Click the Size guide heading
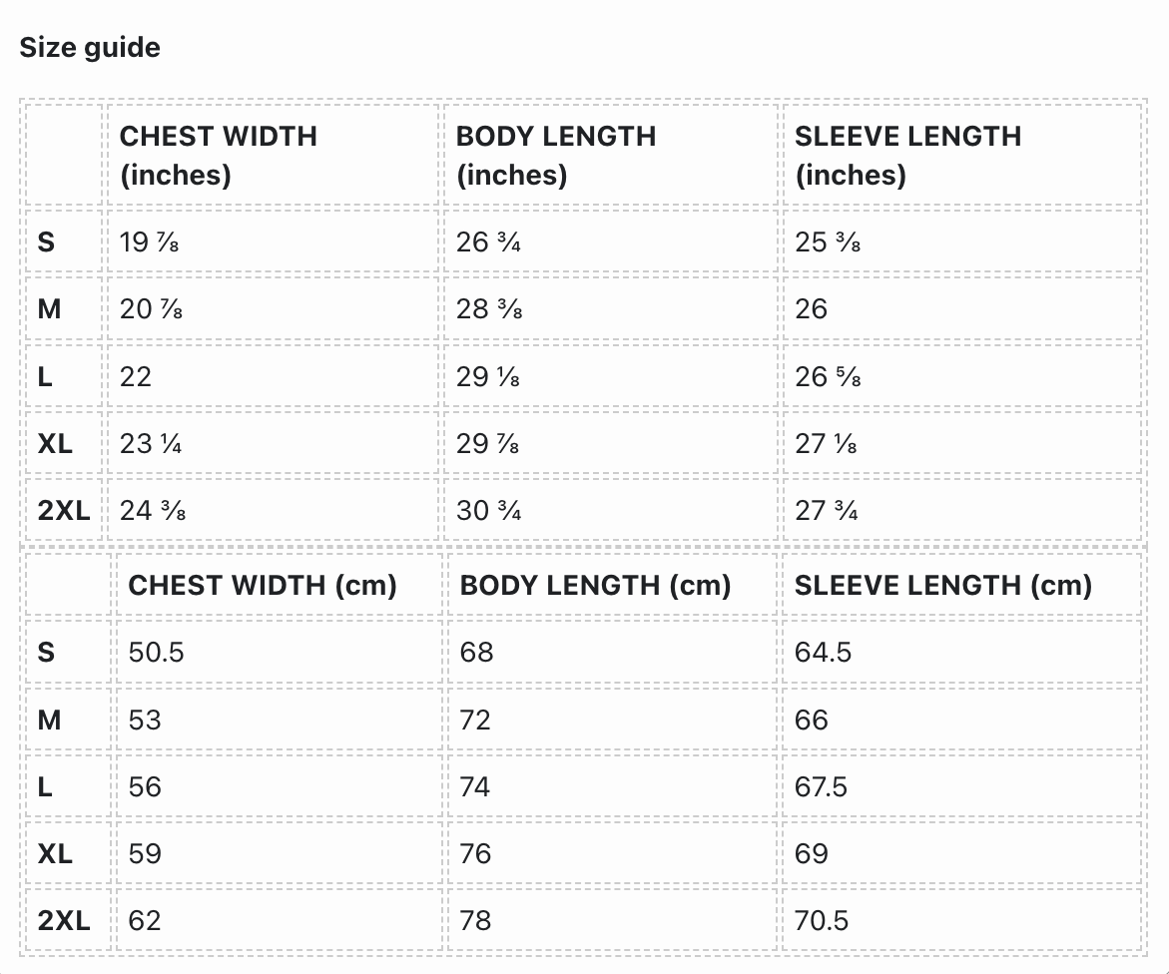The image size is (1169, 974). tap(90, 47)
